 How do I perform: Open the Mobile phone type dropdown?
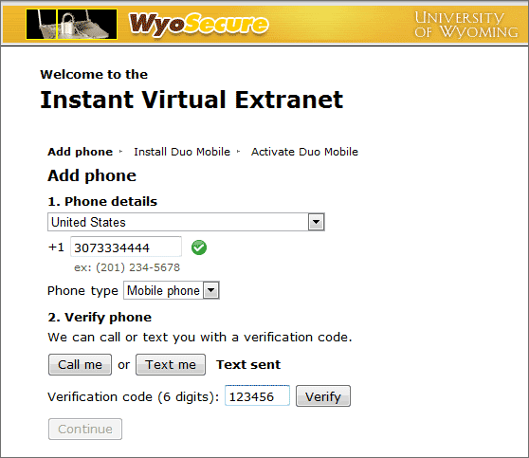coord(172,290)
